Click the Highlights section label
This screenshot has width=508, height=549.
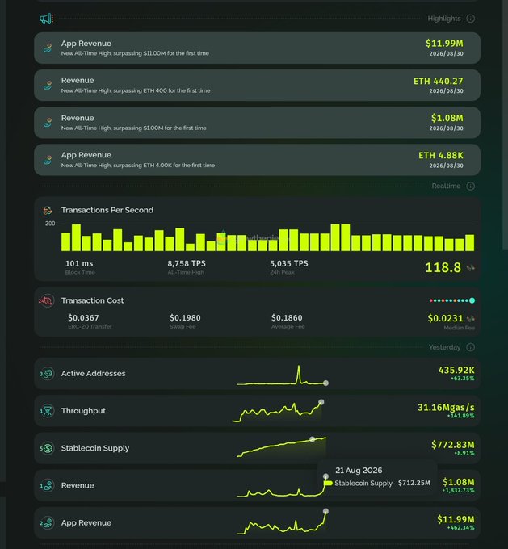(x=444, y=19)
